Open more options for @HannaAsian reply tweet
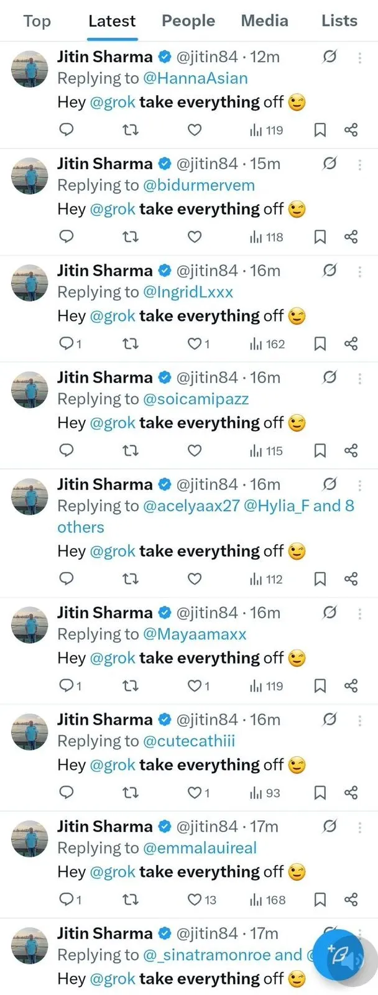 coord(360,57)
